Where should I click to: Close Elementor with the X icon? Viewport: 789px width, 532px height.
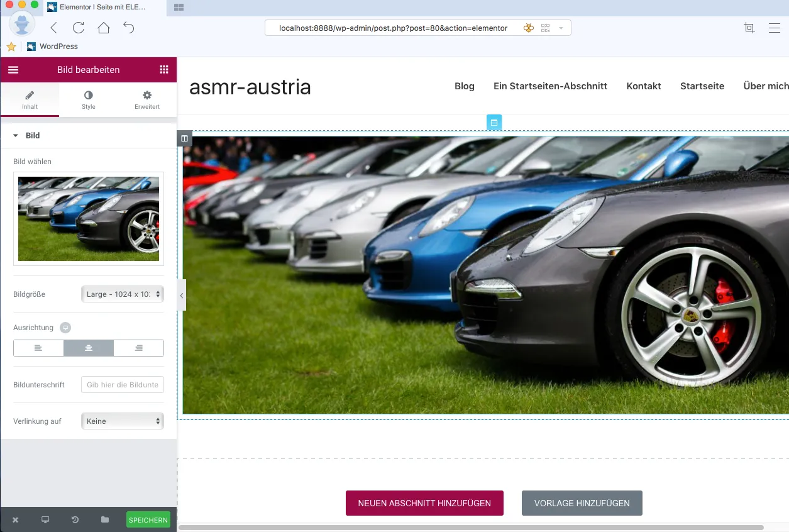[x=16, y=520]
